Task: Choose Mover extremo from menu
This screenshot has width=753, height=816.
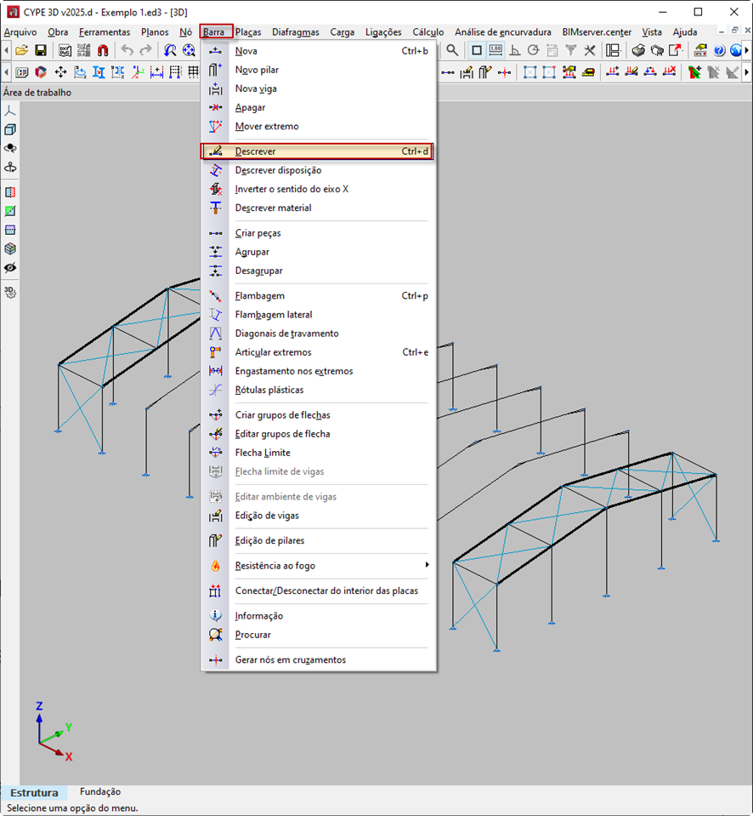Action: [x=316, y=127]
